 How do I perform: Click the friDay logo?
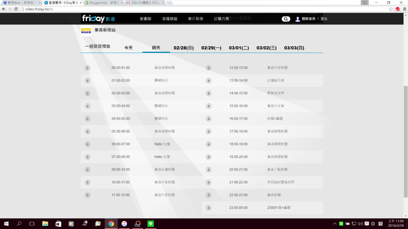98,19
